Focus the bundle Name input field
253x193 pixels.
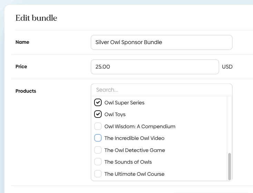tap(161, 42)
